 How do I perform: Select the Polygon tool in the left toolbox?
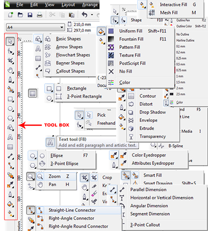(x=10, y=118)
